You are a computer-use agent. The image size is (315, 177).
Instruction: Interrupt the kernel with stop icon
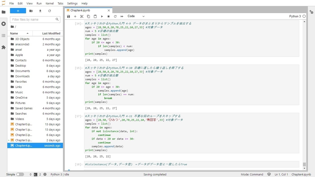pos(108,16)
